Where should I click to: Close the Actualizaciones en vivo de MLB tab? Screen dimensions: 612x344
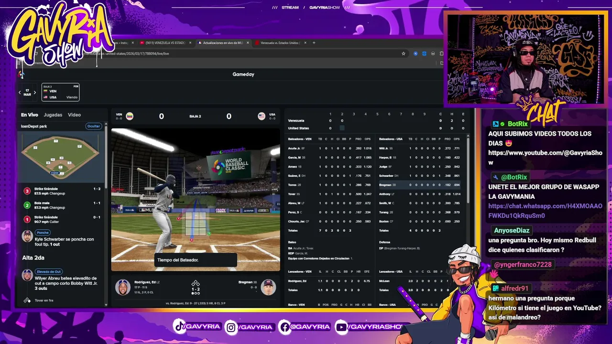tap(248, 43)
